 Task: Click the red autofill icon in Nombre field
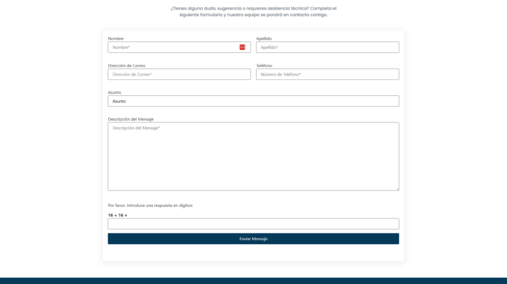point(242,47)
